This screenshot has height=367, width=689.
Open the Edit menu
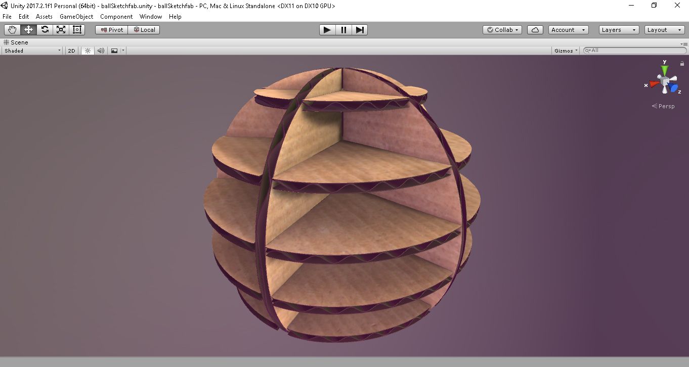tap(24, 17)
